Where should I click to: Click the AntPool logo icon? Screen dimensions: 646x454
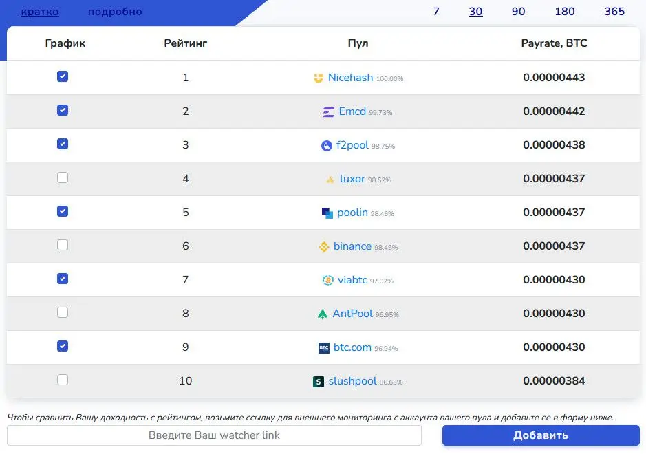click(x=323, y=314)
